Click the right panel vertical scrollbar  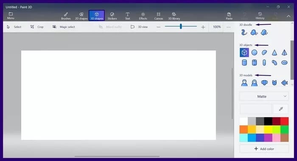point(292,60)
